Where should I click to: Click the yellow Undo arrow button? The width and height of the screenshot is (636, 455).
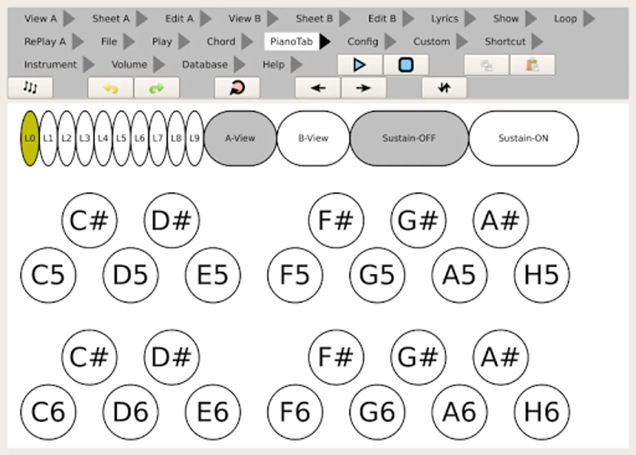click(x=111, y=87)
